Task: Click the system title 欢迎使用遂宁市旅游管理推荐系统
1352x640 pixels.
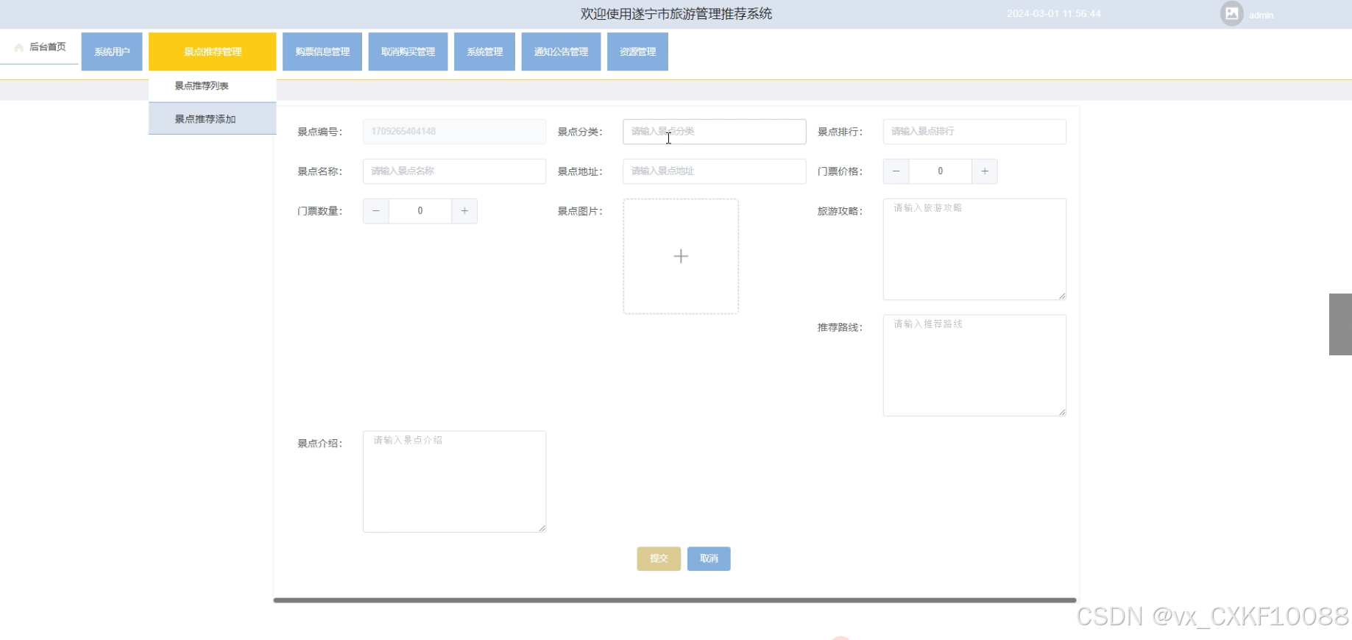Action: [676, 14]
